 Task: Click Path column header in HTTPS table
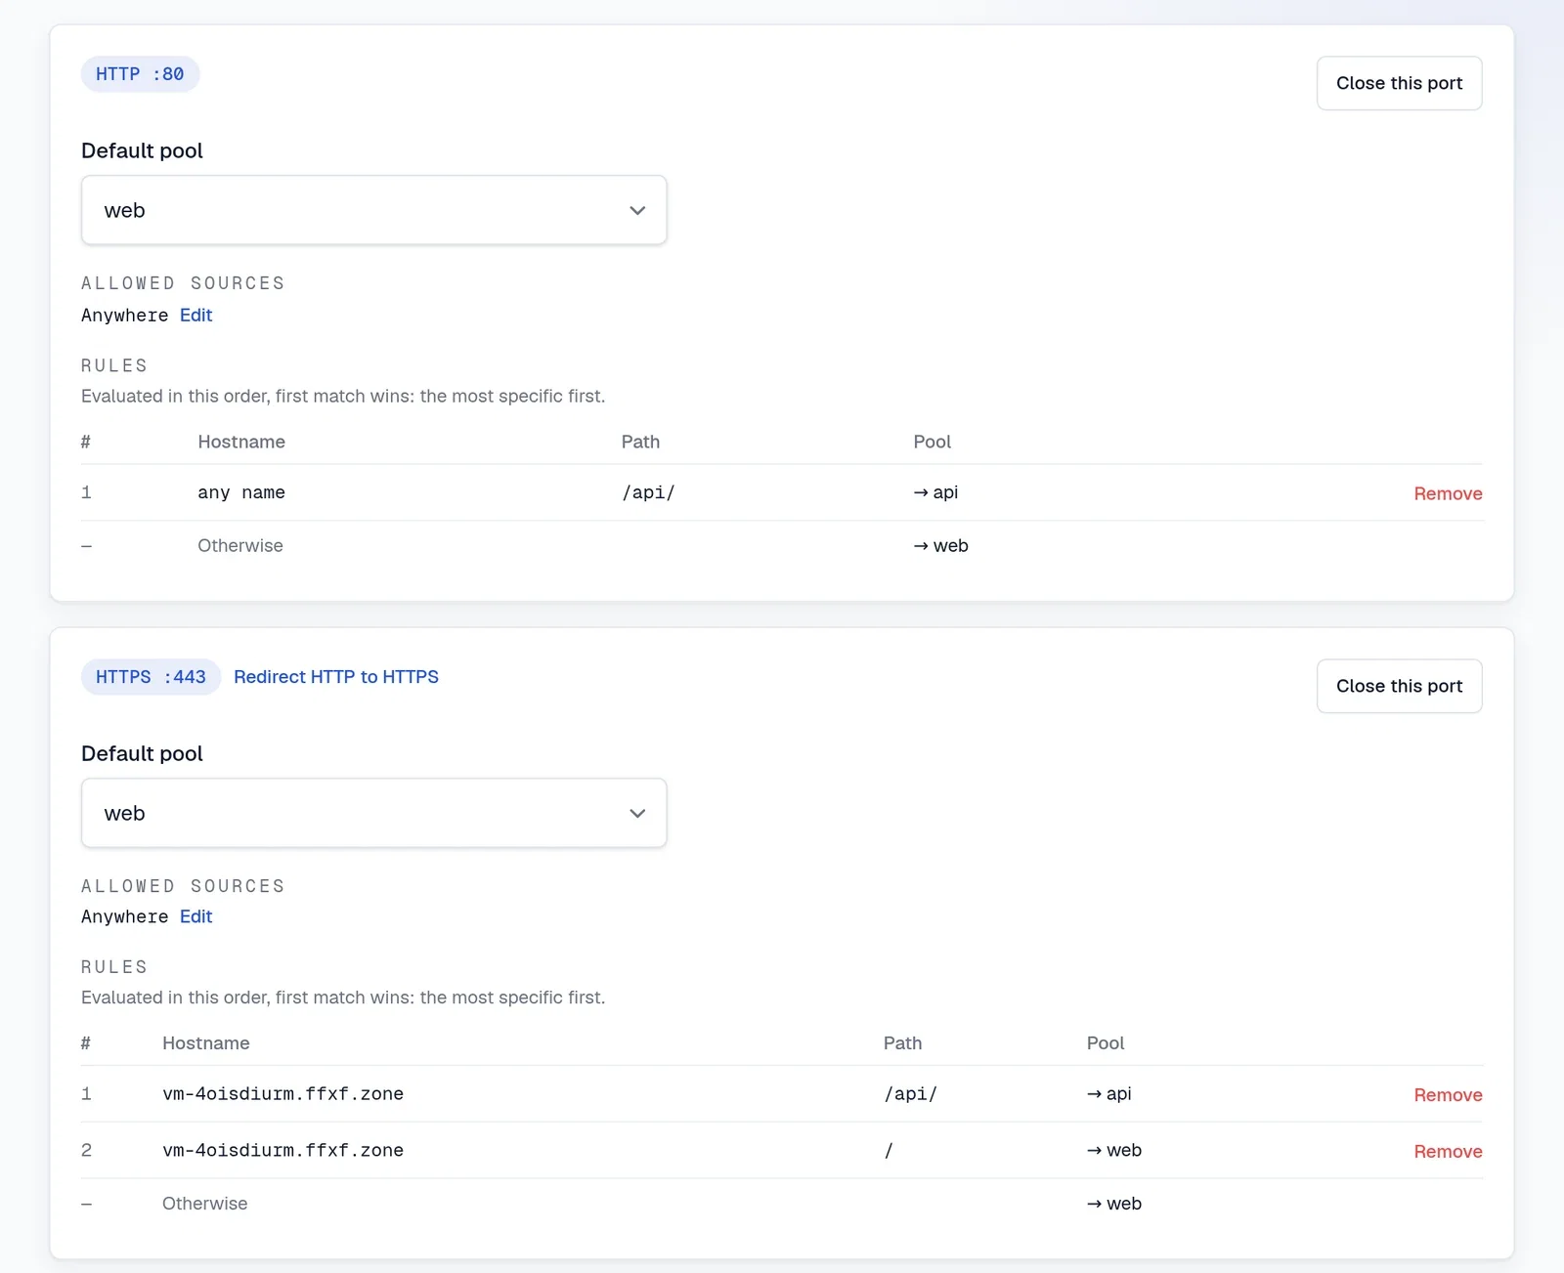[x=902, y=1043]
